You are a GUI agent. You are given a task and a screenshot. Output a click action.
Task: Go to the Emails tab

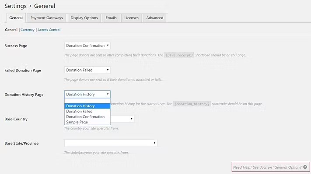(x=111, y=18)
